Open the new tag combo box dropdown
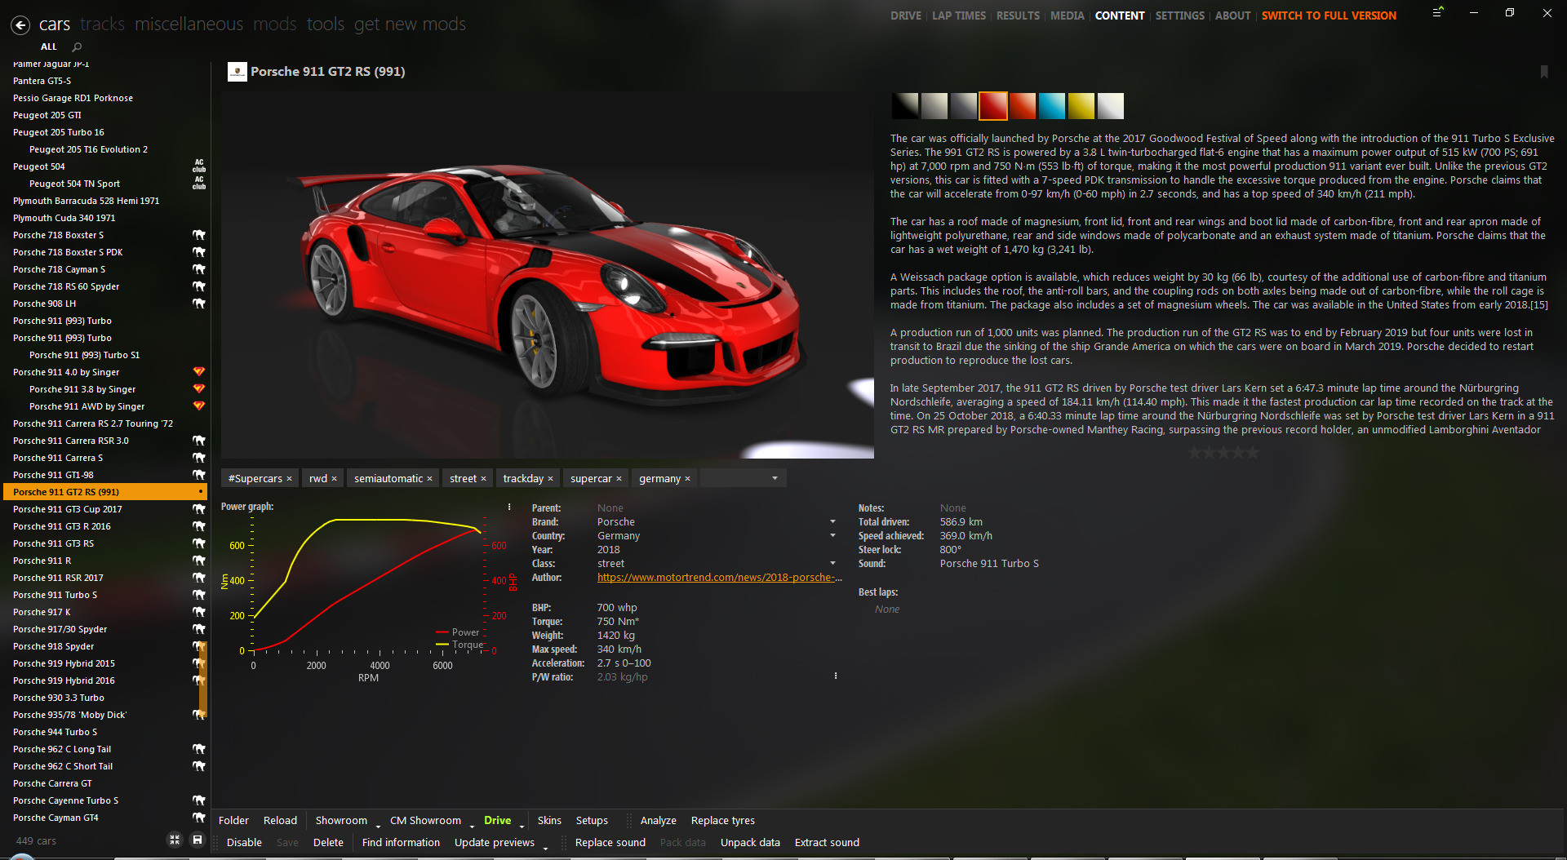Viewport: 1567px width, 860px height. click(x=775, y=479)
